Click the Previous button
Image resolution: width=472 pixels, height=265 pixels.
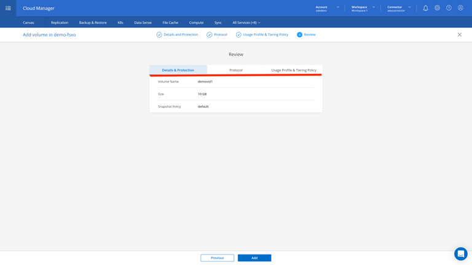(217, 258)
